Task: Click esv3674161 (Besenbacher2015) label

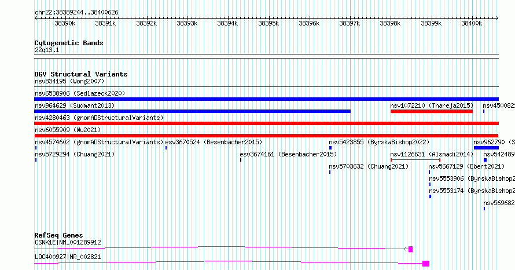Action: point(288,154)
